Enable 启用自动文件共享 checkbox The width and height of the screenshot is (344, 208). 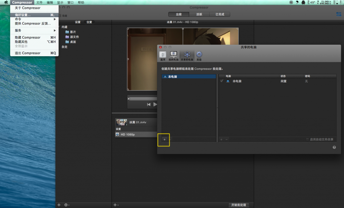pyautogui.click(x=307, y=139)
